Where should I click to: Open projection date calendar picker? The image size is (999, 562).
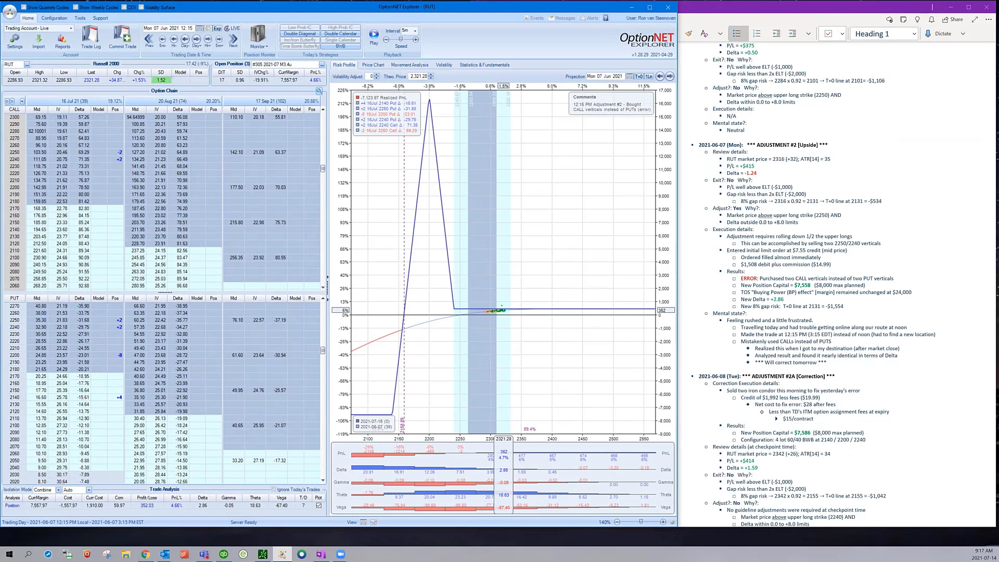coord(630,76)
